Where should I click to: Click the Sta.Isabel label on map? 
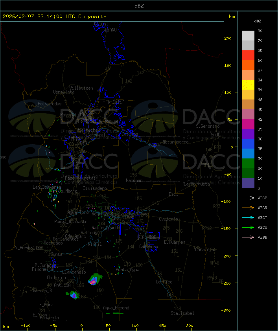182,313
